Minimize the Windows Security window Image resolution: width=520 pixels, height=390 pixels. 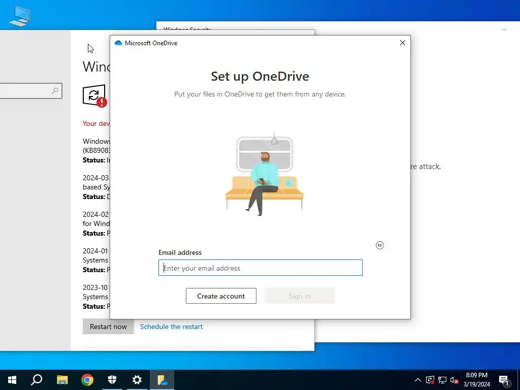tap(504, 29)
